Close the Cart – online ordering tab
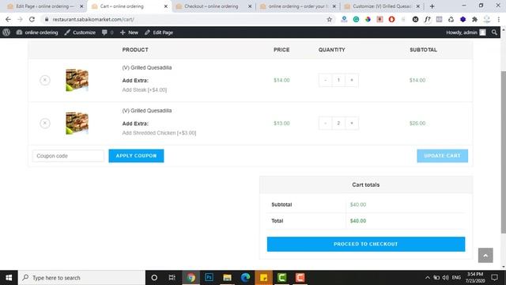This screenshot has width=506, height=285. pos(166,6)
